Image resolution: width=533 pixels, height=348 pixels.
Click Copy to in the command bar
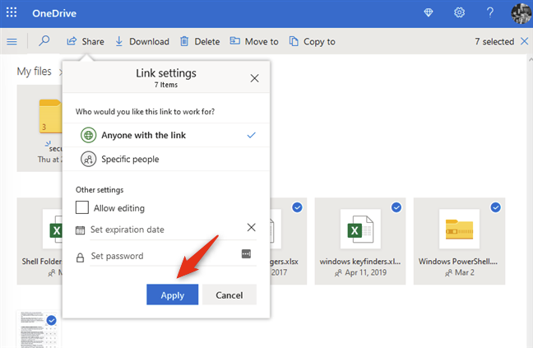click(x=312, y=41)
